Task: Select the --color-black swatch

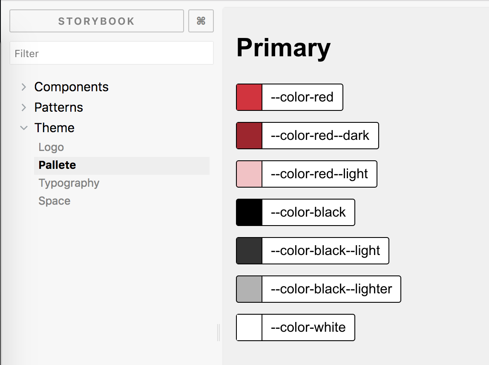Action: (248, 212)
